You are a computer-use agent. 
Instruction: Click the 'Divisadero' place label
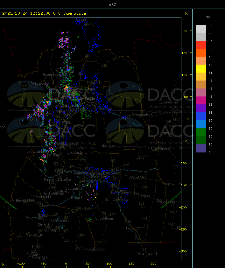[77, 152]
